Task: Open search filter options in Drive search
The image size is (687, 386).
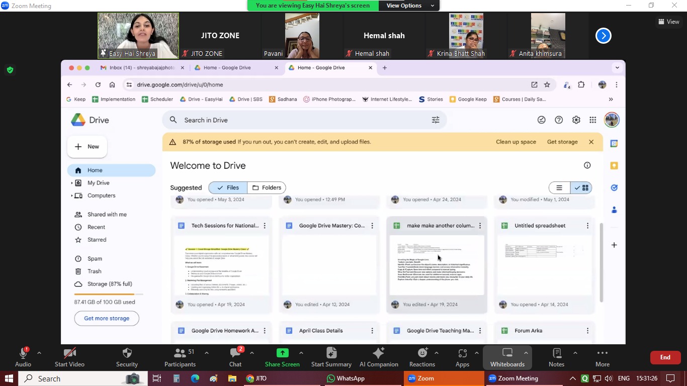Action: [436, 120]
